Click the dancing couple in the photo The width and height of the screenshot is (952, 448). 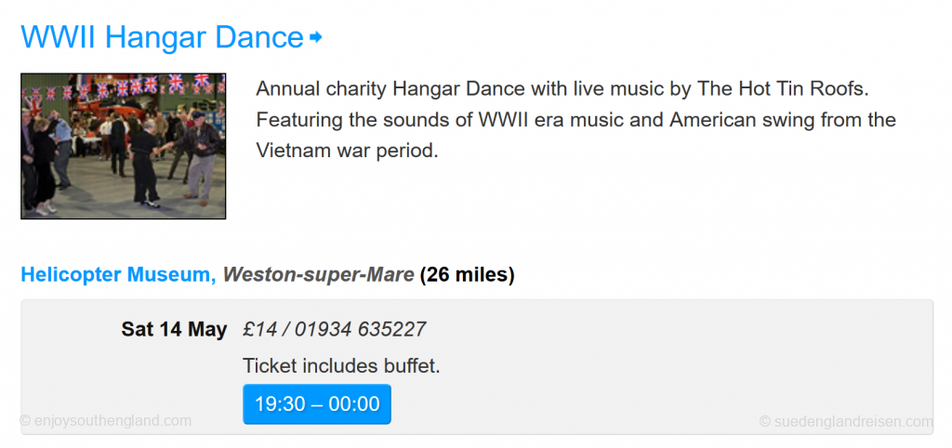pyautogui.click(x=176, y=158)
